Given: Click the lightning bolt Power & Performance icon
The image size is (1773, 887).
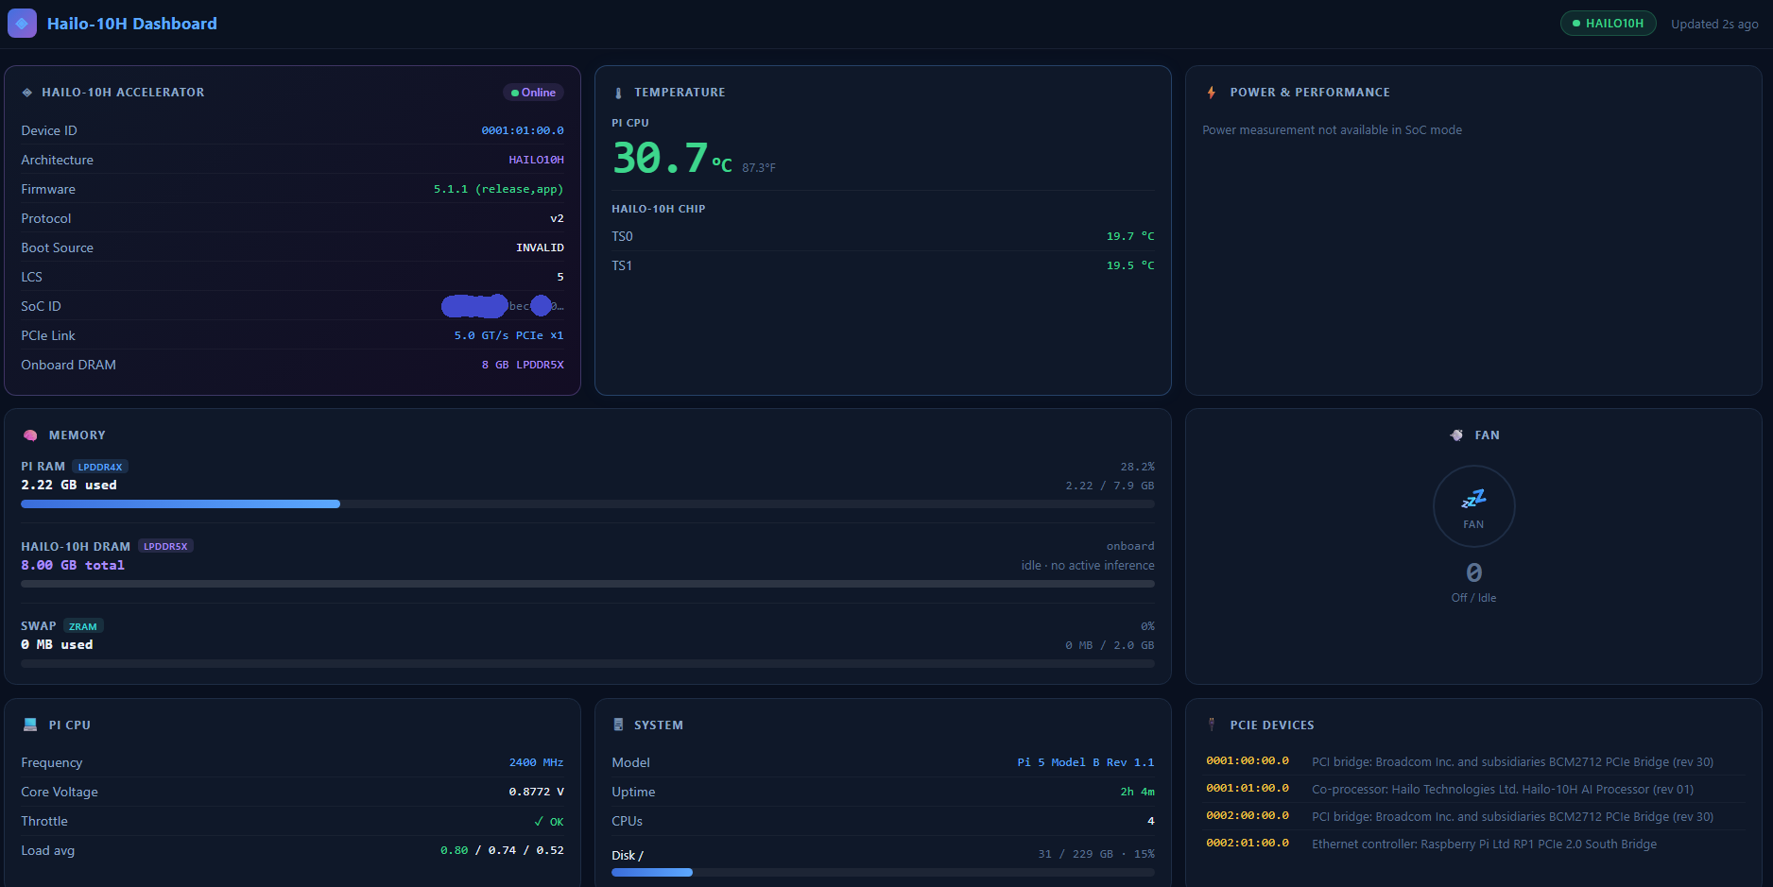Looking at the screenshot, I should coord(1211,93).
